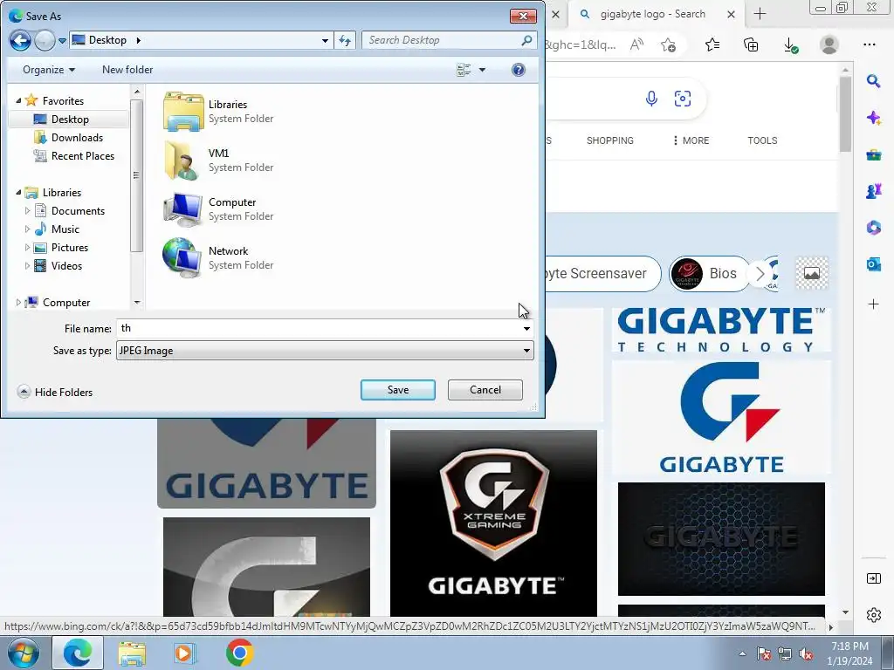Expand the Documents library node
894x670 pixels.
[27, 211]
